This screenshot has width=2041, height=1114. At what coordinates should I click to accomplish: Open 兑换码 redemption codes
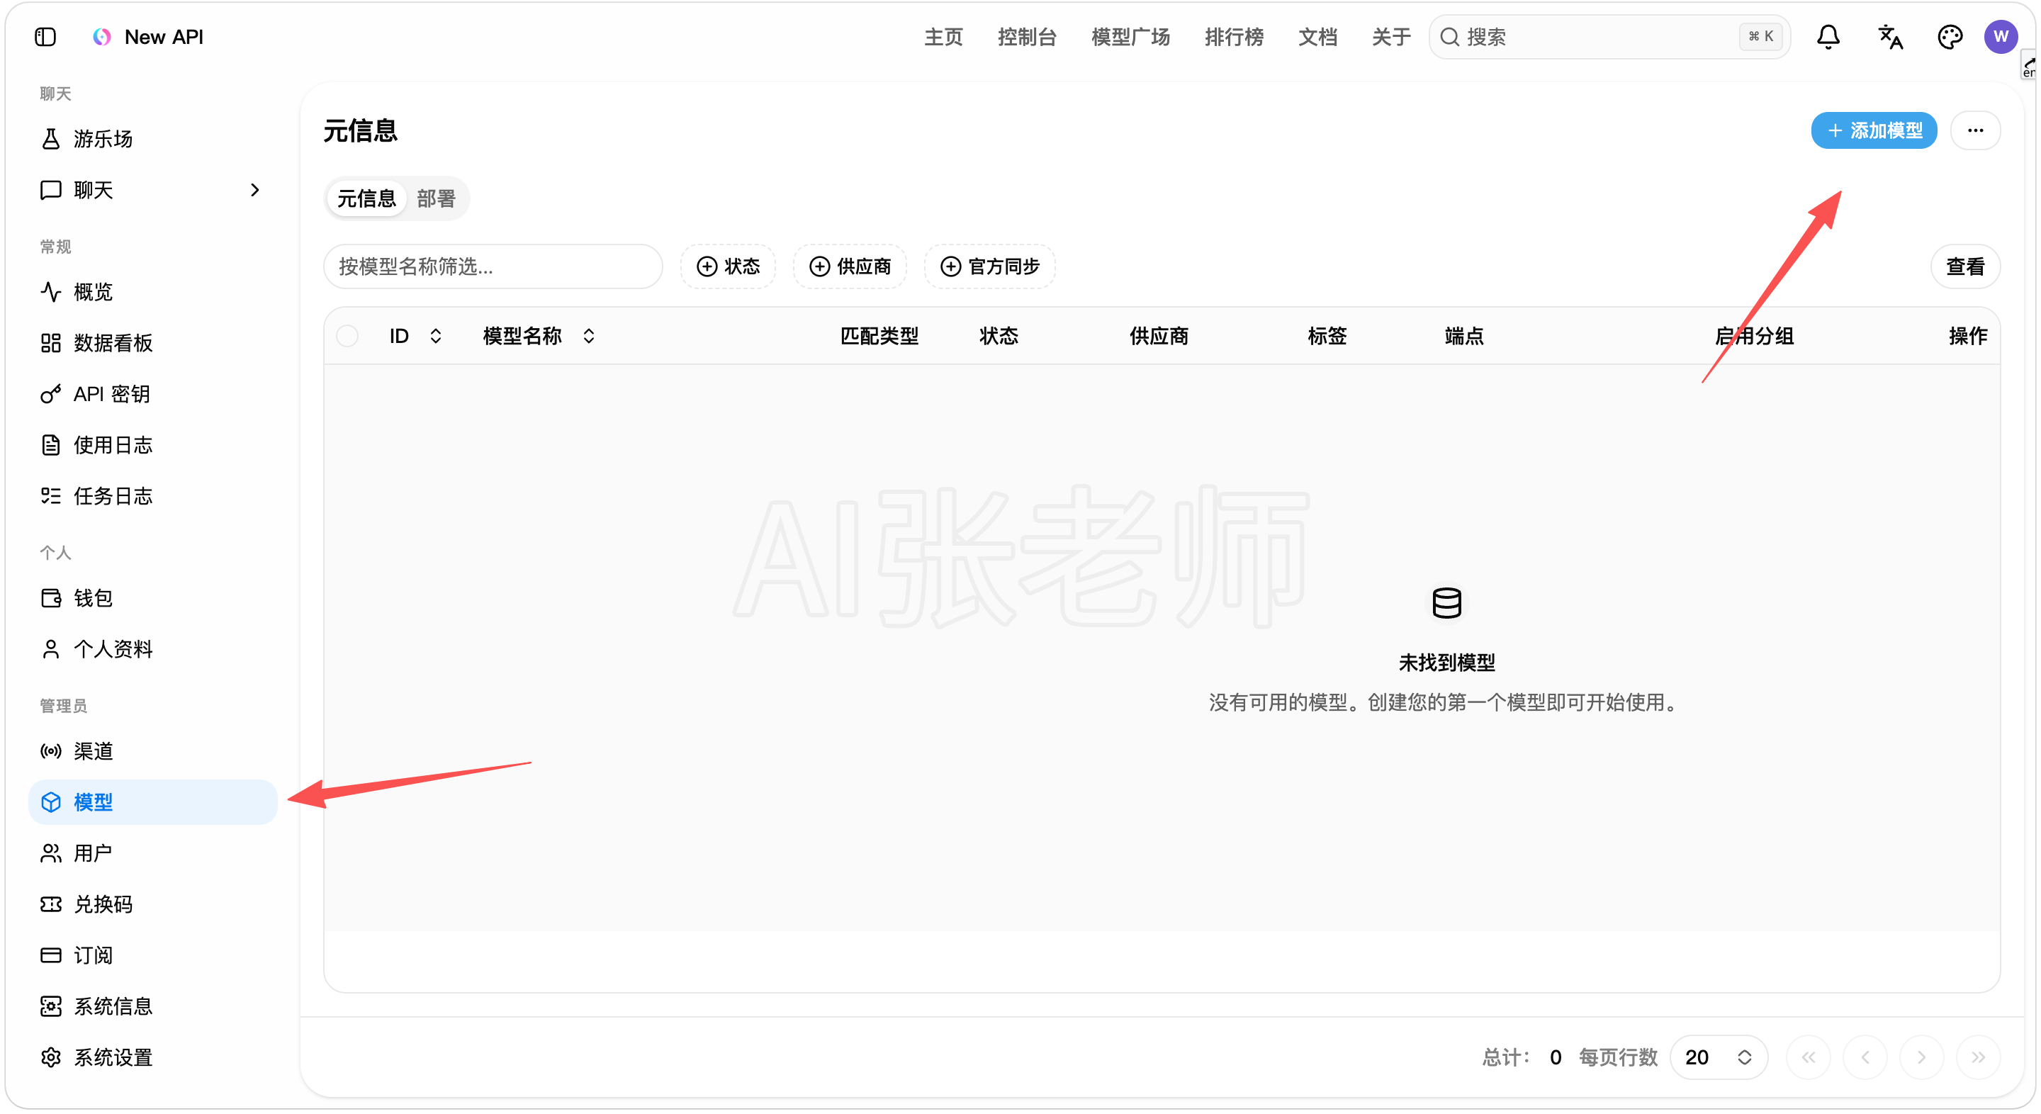[152, 904]
